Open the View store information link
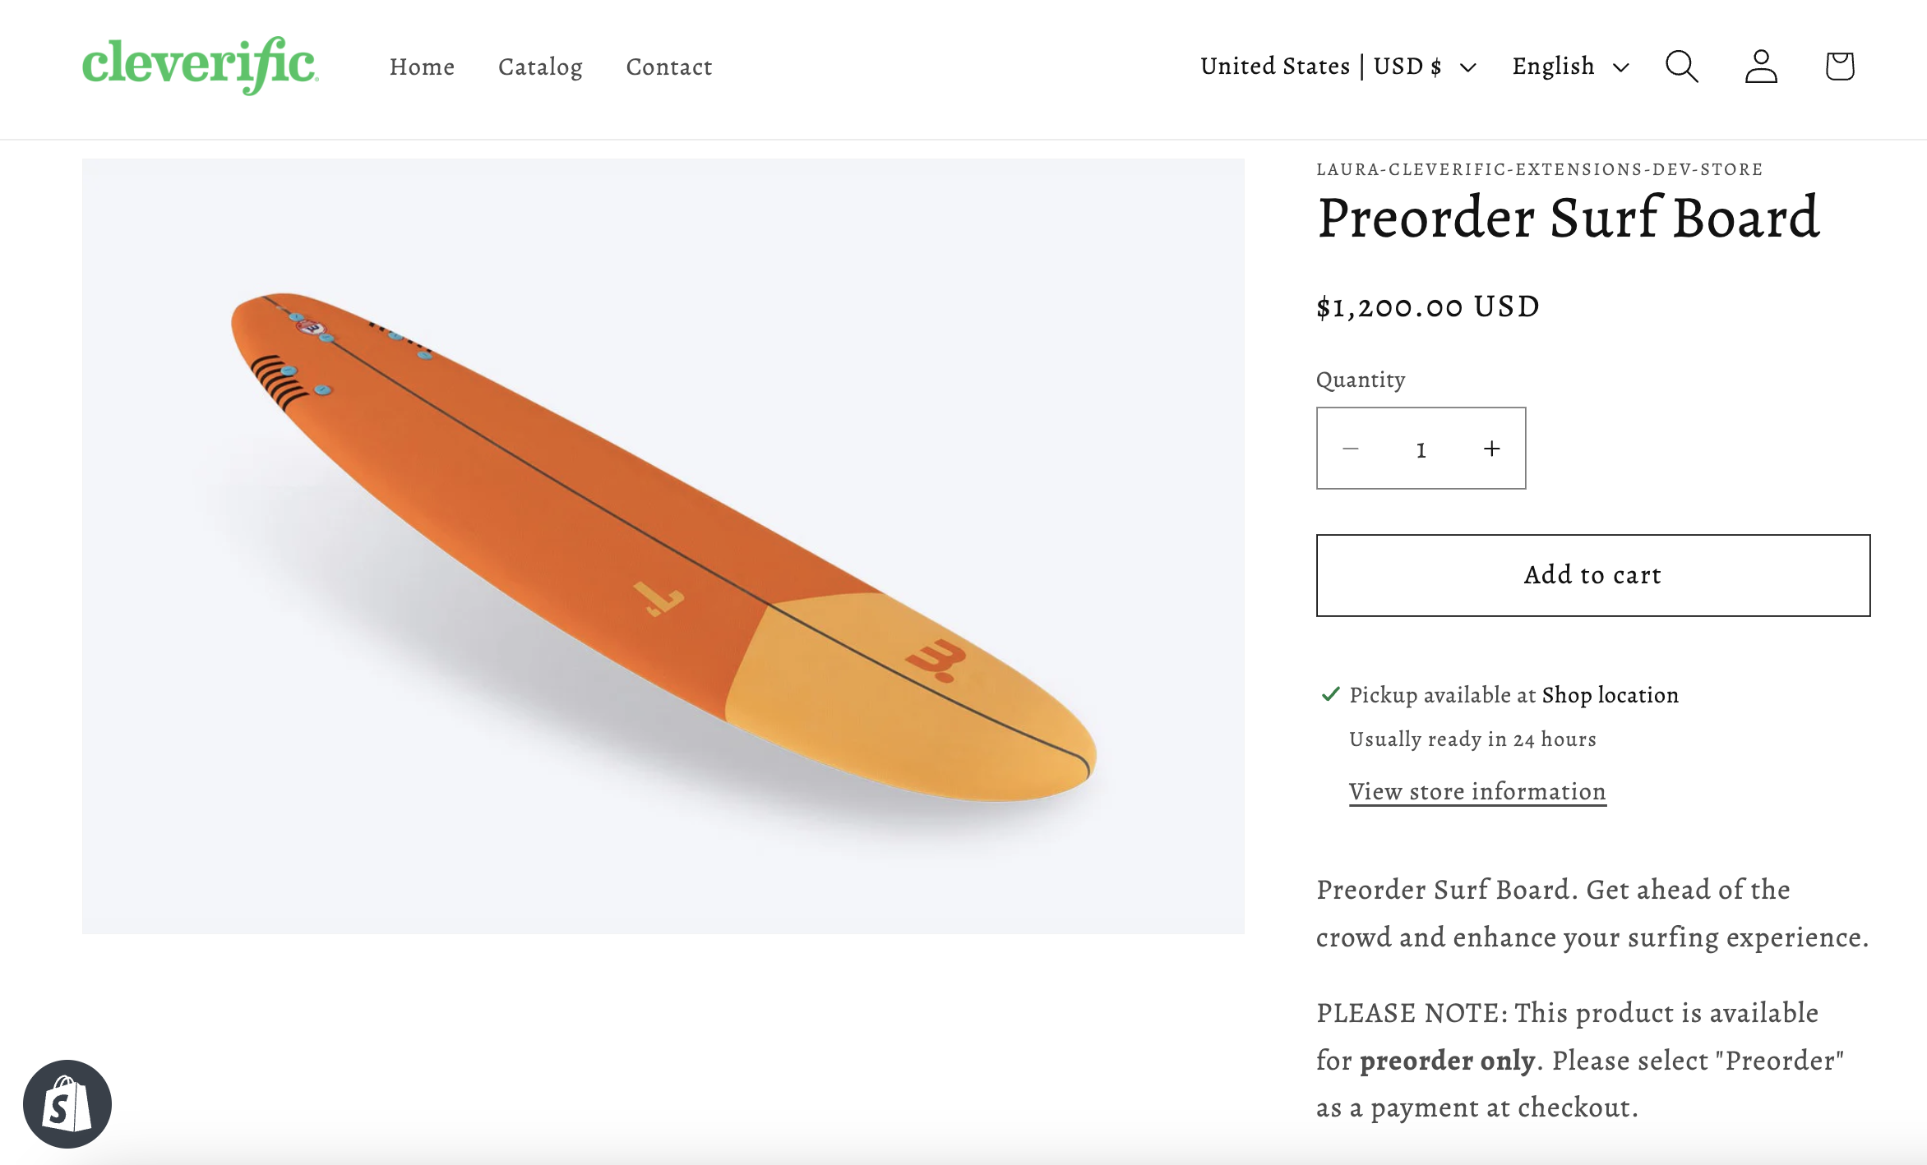1927x1165 pixels. [1477, 791]
